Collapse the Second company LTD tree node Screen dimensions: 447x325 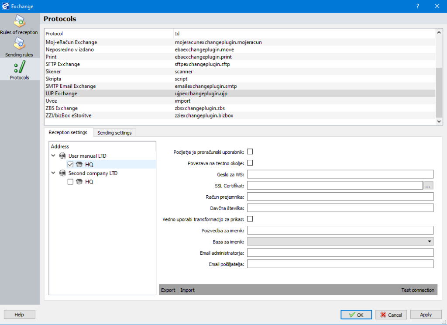click(x=53, y=173)
